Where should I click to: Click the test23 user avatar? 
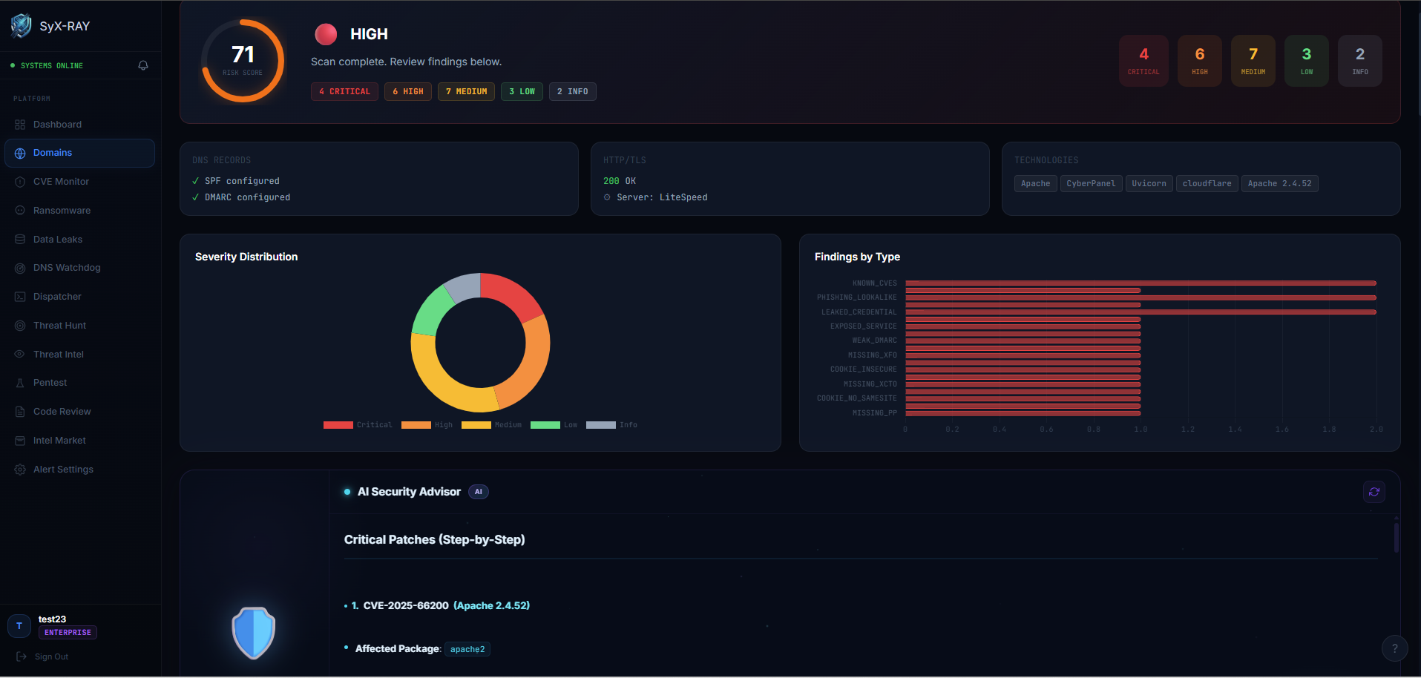tap(19, 626)
